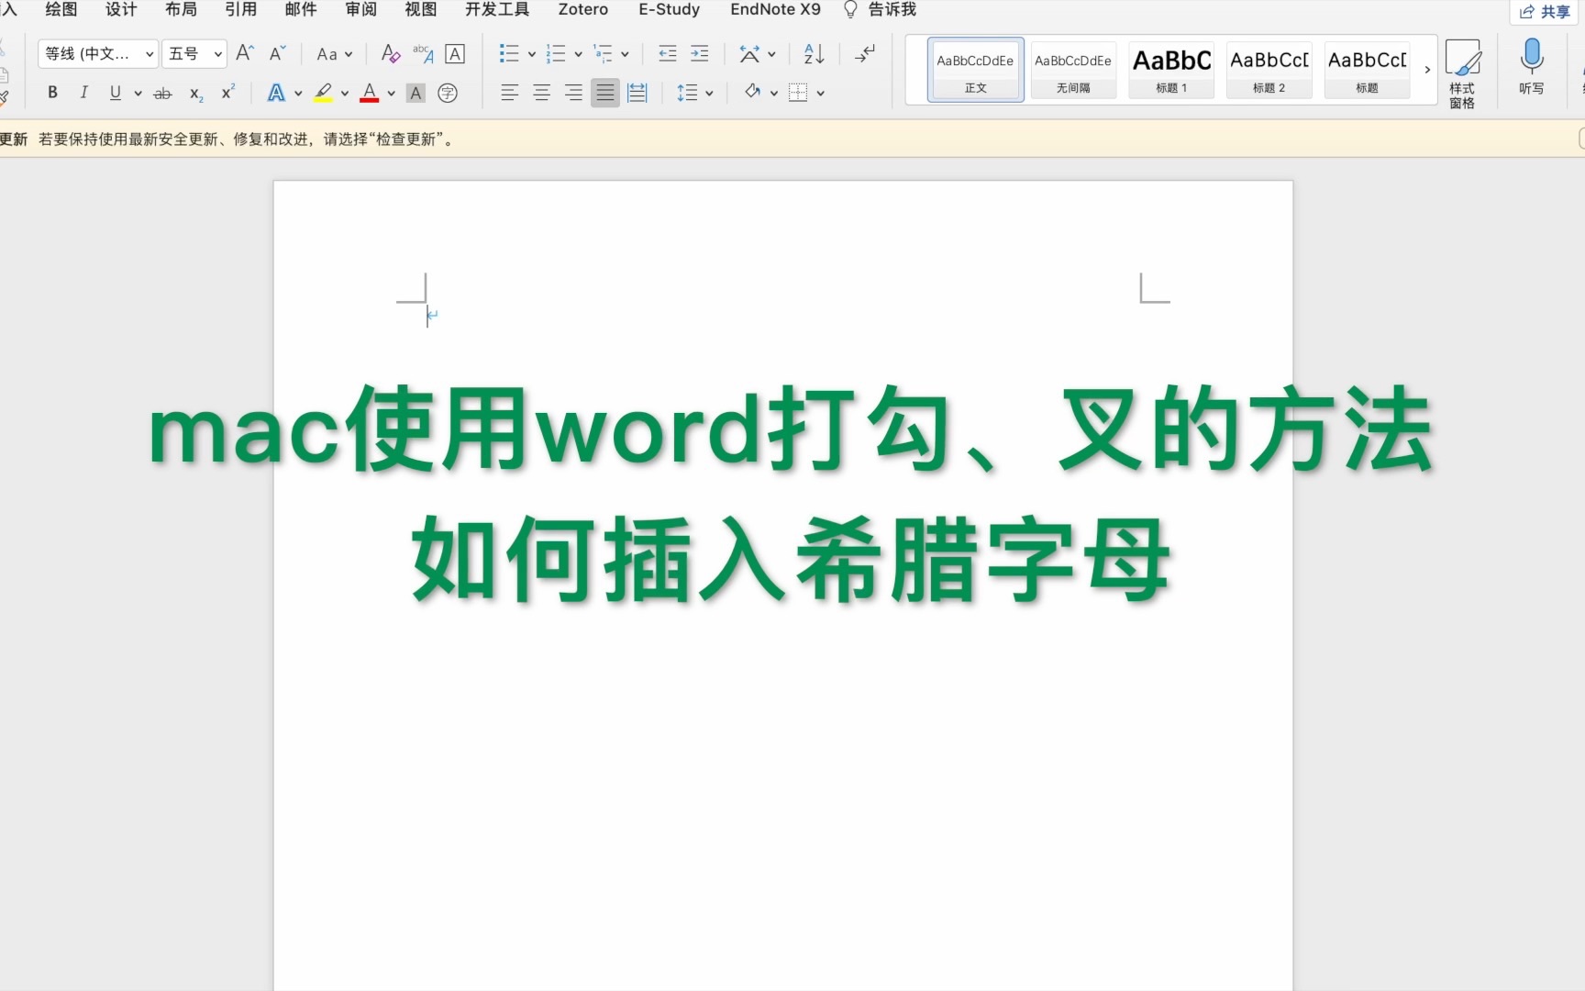The width and height of the screenshot is (1585, 991).
Task: Show paragraph marks icon
Action: click(865, 53)
